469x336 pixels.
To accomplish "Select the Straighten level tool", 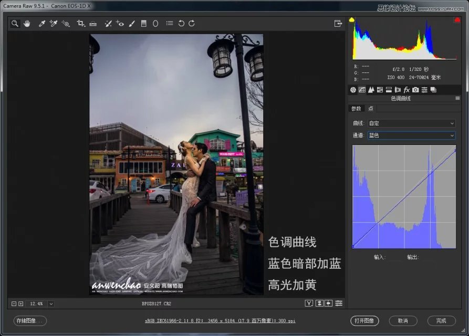I will point(93,24).
